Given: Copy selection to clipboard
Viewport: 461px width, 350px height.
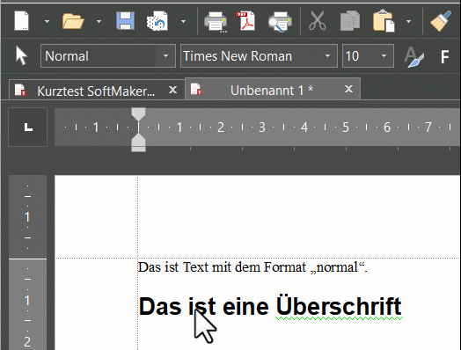Looking at the screenshot, I should point(350,21).
